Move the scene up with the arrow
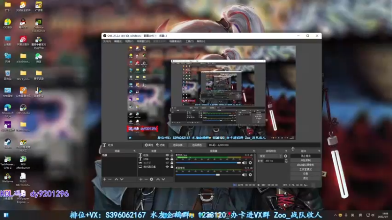Viewport: 392px width, 220px height. (x=116, y=179)
